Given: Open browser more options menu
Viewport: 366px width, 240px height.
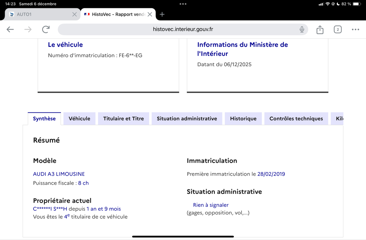Looking at the screenshot, I should [355, 30].
